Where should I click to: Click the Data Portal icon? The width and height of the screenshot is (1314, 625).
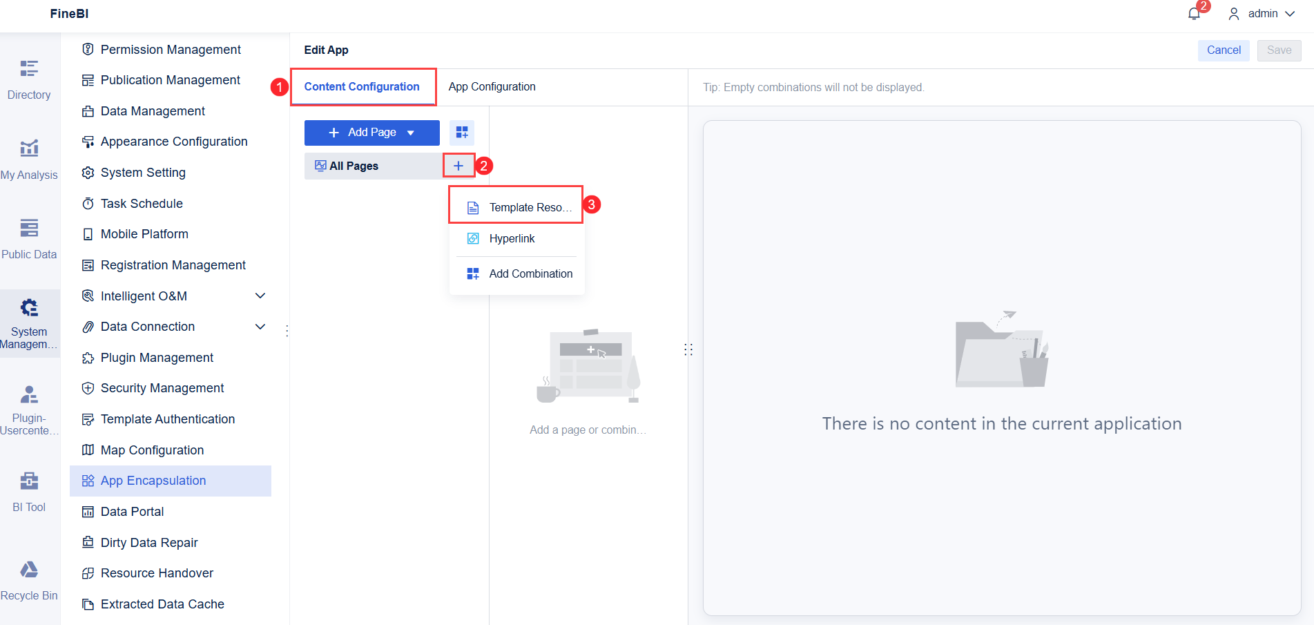[88, 512]
